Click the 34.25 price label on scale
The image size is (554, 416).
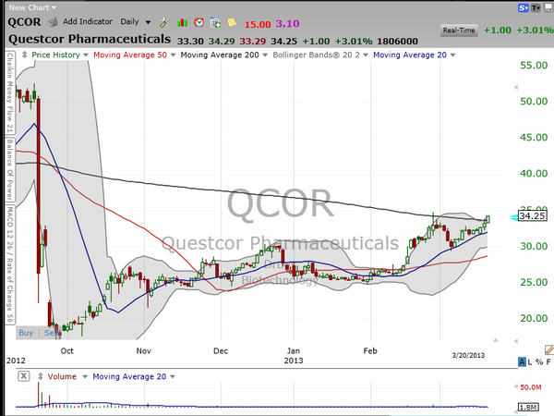(x=532, y=215)
